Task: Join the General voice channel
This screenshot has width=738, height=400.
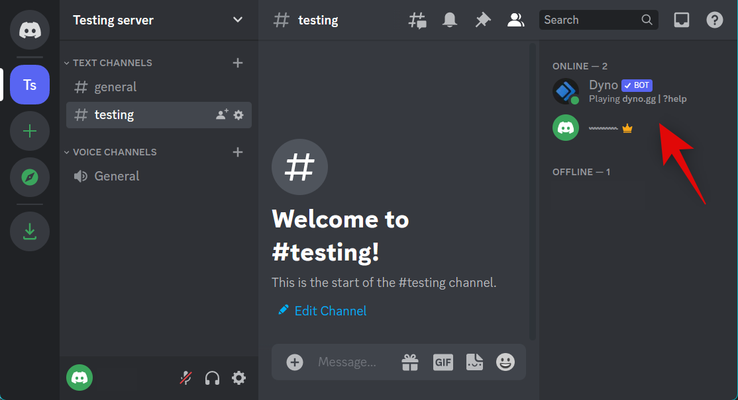Action: (117, 176)
